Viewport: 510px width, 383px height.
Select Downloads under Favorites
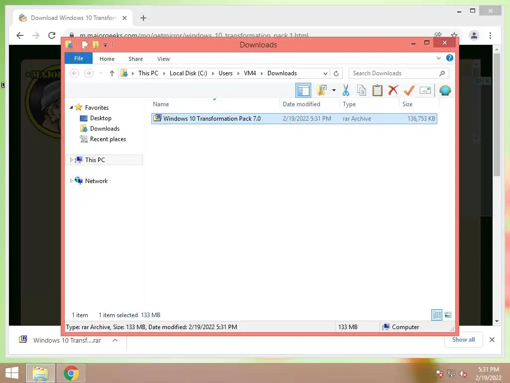(x=105, y=129)
